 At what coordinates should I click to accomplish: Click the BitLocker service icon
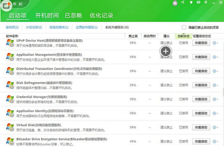click(x=10, y=141)
